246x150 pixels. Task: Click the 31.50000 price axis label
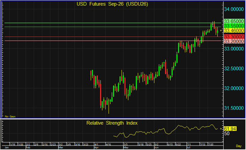[x=234, y=108]
